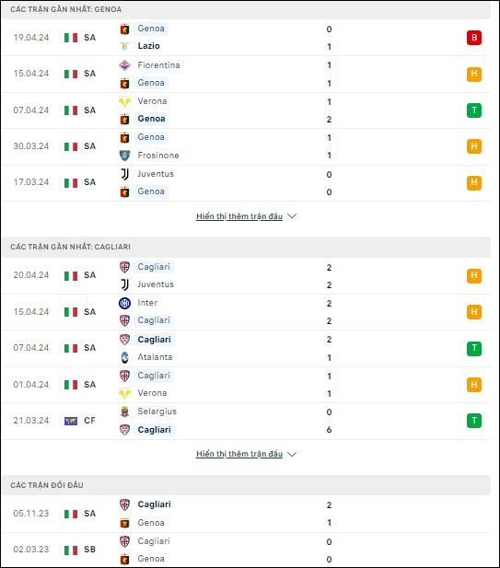This screenshot has width=500, height=568.
Task: Expand more Cagliari matches chevron
Action: coord(292,454)
